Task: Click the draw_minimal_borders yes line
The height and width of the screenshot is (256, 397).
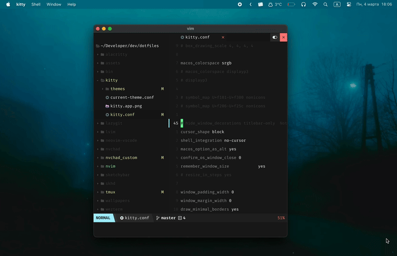Action: (x=210, y=209)
